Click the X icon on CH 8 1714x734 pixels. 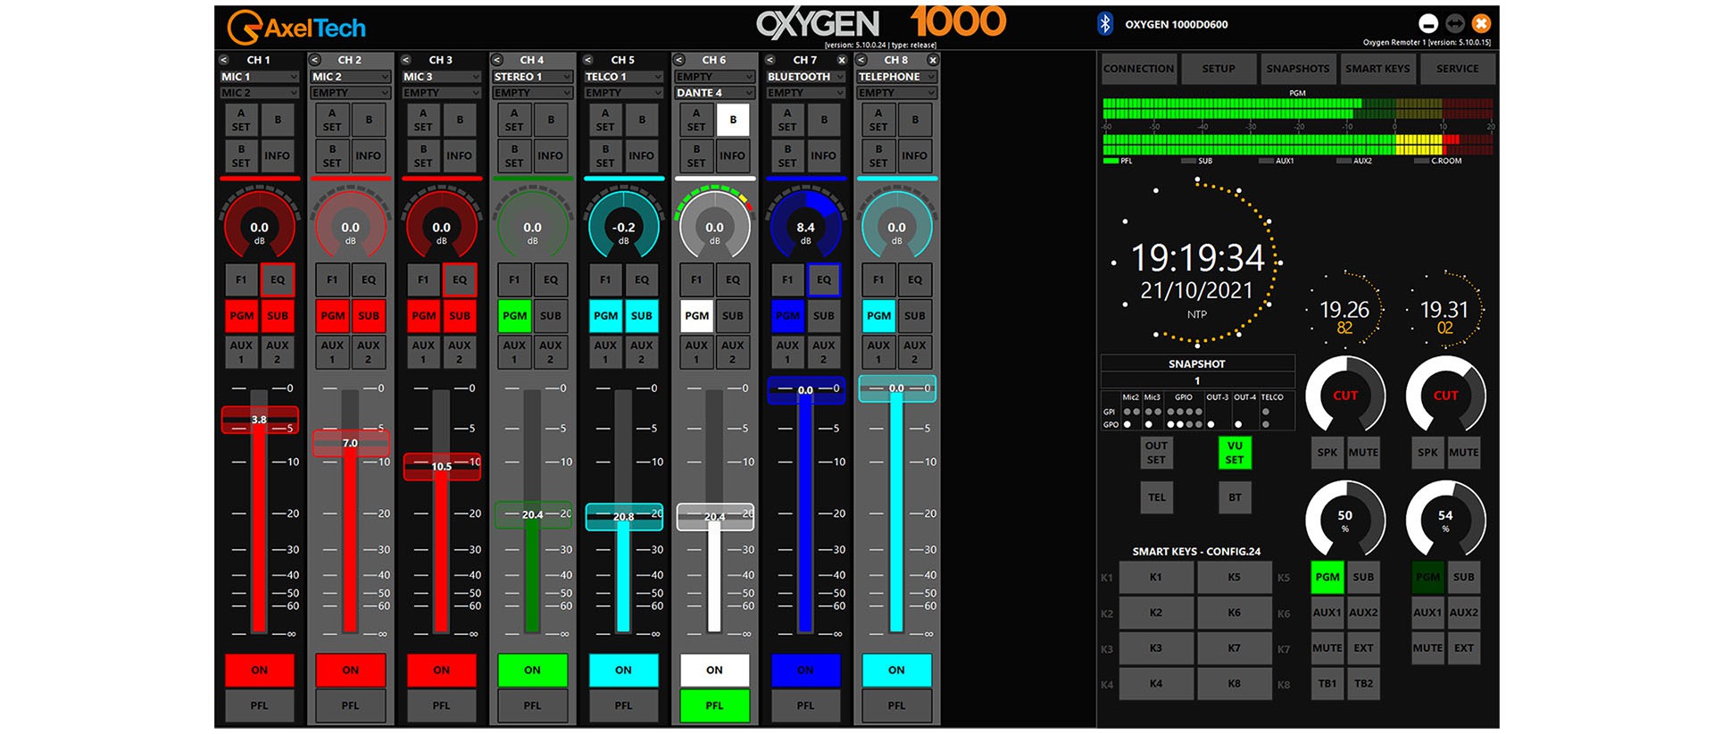click(932, 60)
